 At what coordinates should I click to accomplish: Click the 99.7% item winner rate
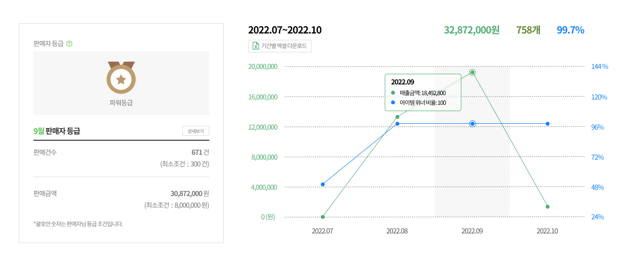point(570,30)
